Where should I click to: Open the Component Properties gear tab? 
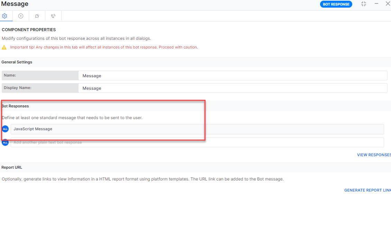point(4,16)
